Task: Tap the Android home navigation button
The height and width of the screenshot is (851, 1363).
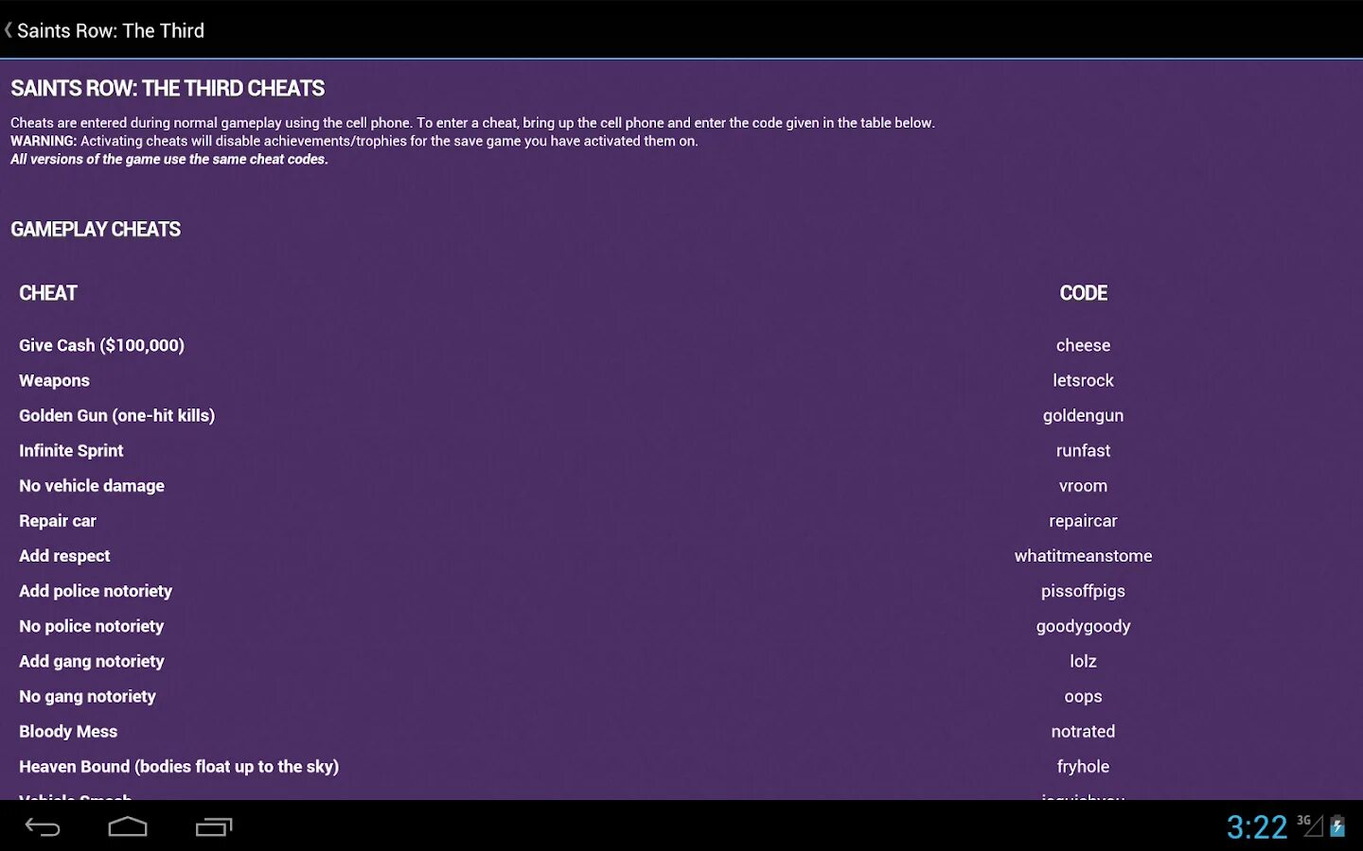Action: click(128, 827)
